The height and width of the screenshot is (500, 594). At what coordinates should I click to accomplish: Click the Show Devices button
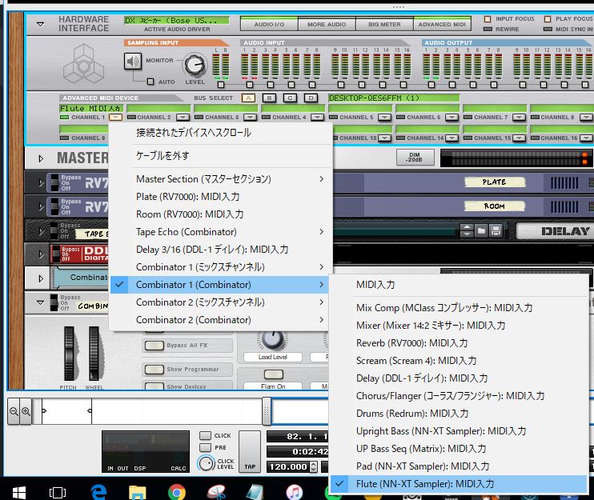(x=155, y=387)
